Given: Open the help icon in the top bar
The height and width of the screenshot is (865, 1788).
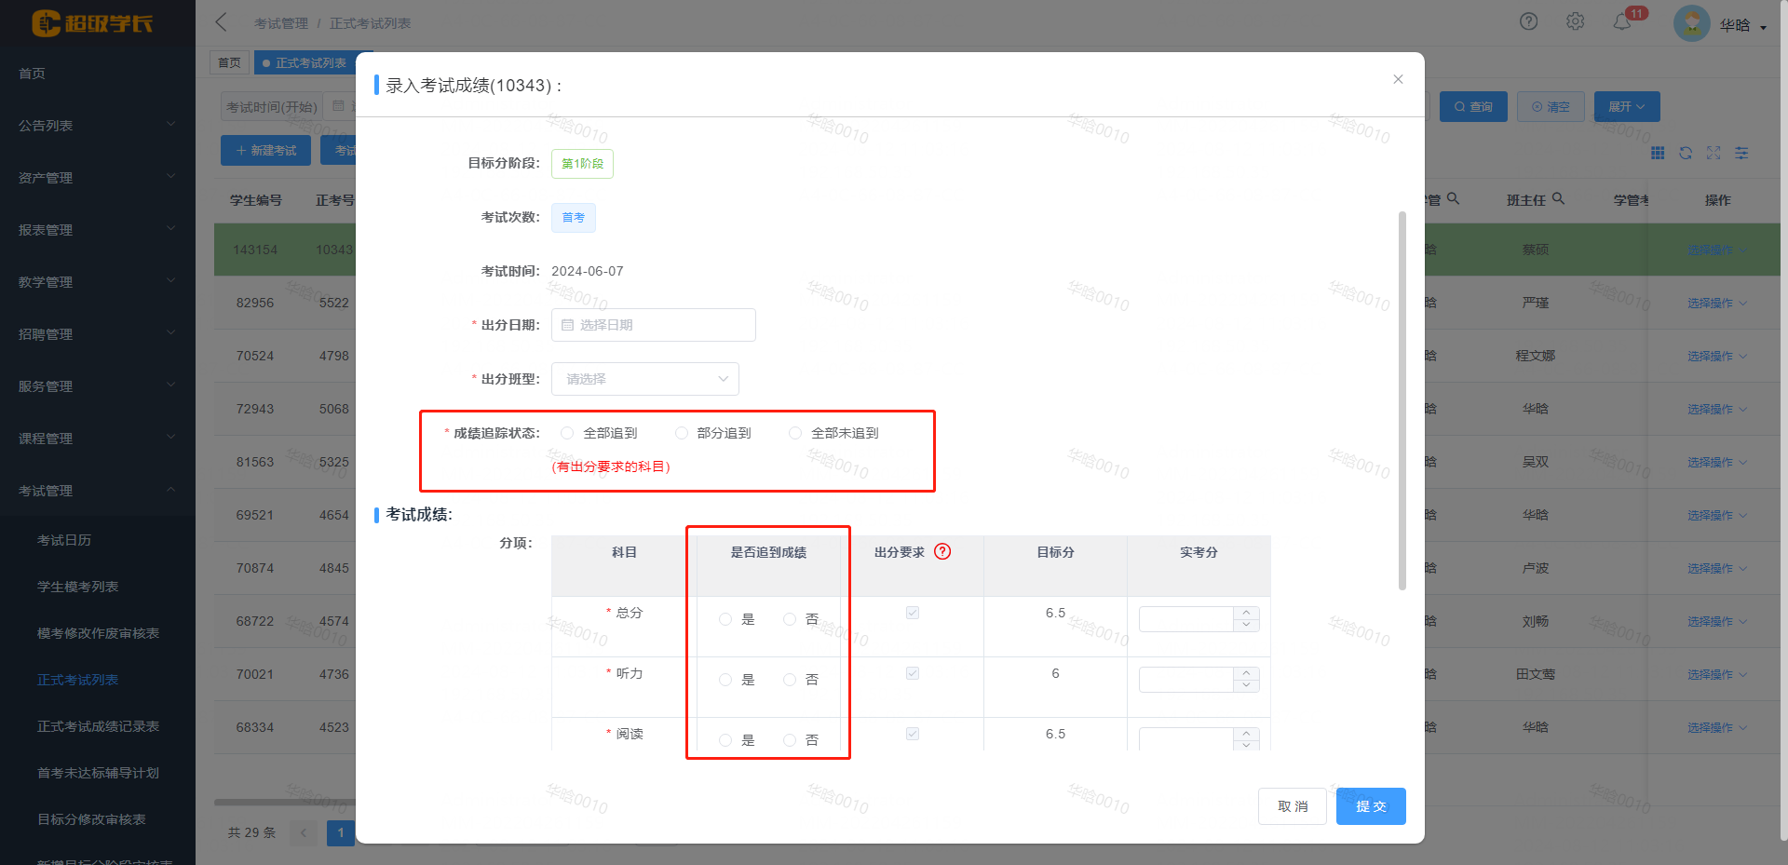Looking at the screenshot, I should 1528,21.
